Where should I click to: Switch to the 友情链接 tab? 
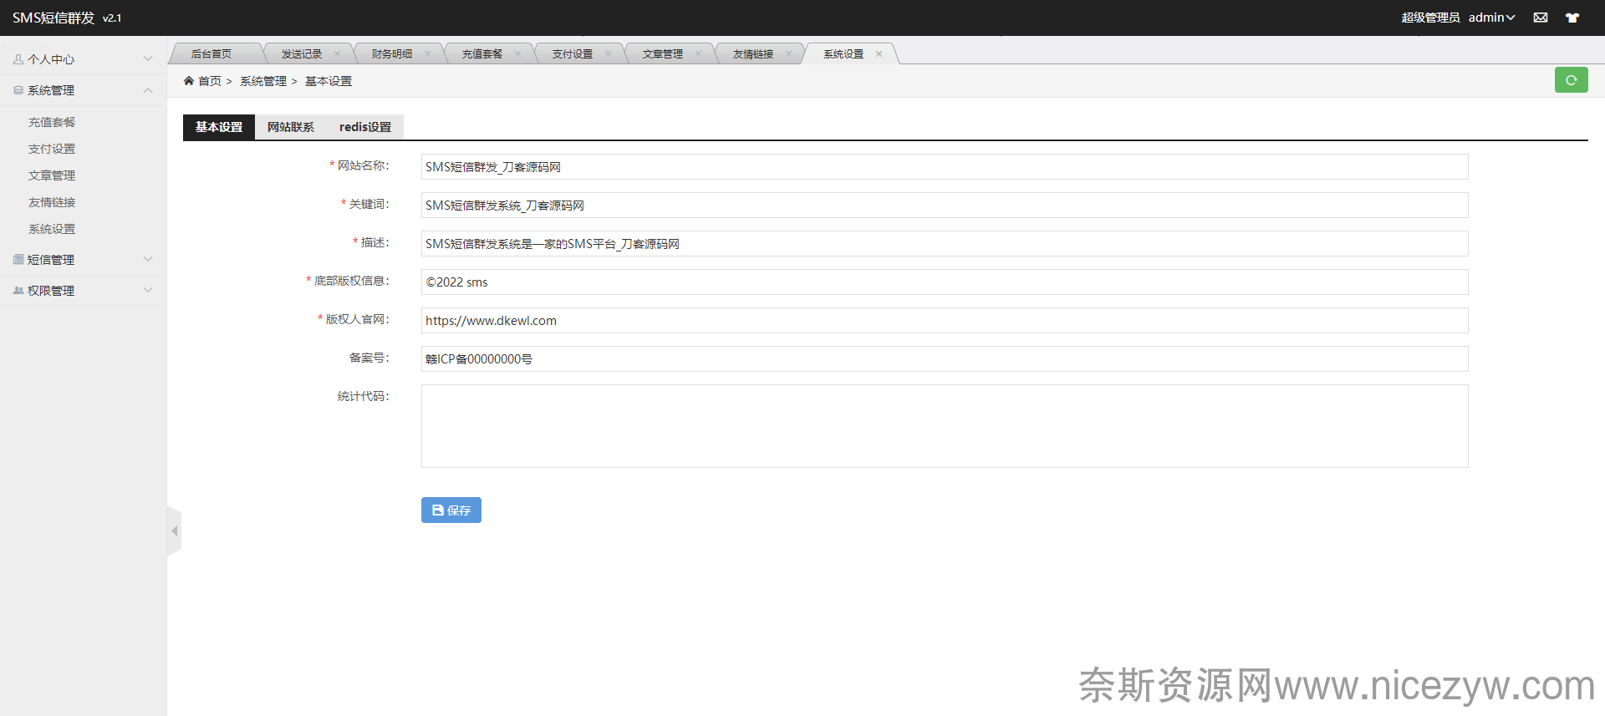[x=753, y=53]
